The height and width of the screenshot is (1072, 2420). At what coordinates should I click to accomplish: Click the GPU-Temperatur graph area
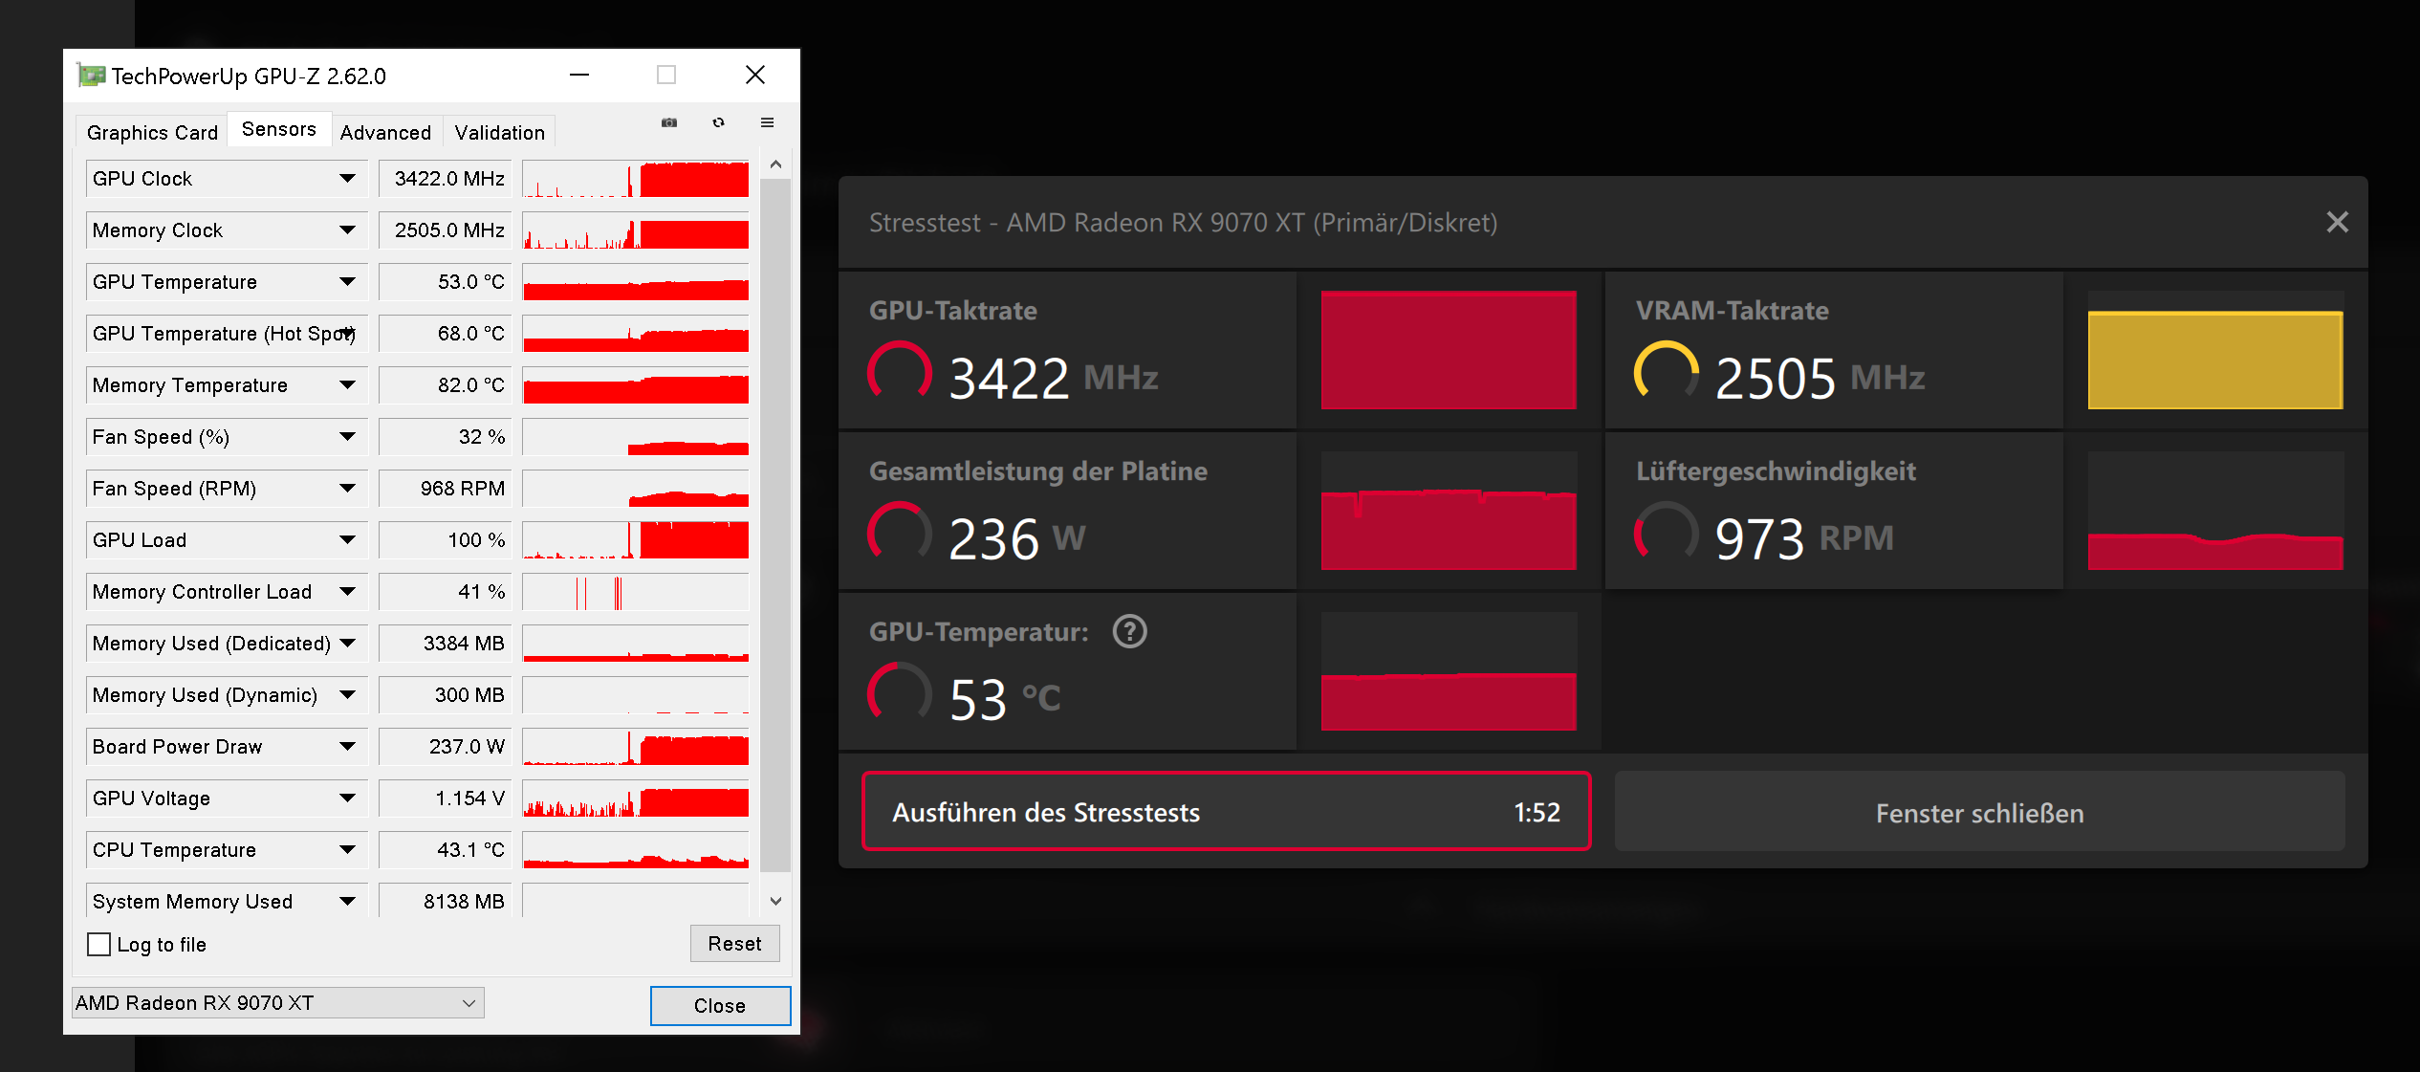click(1448, 671)
